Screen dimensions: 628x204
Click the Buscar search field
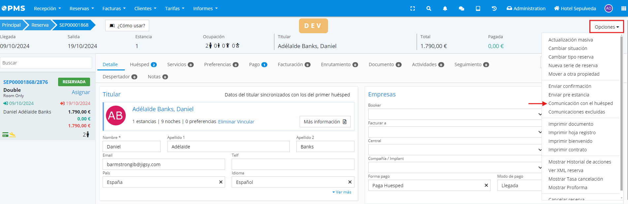click(x=46, y=63)
